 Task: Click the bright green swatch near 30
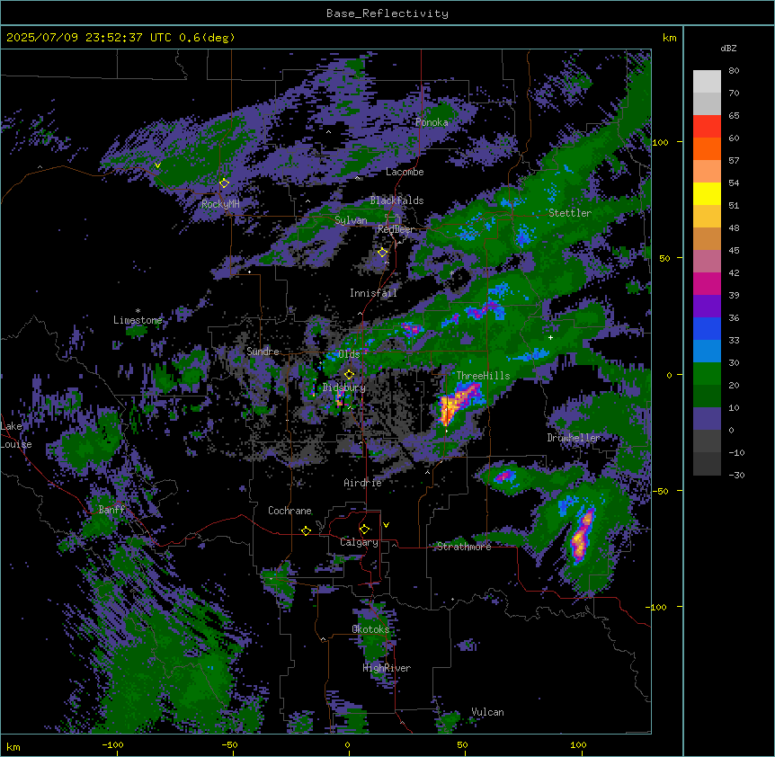tap(707, 374)
